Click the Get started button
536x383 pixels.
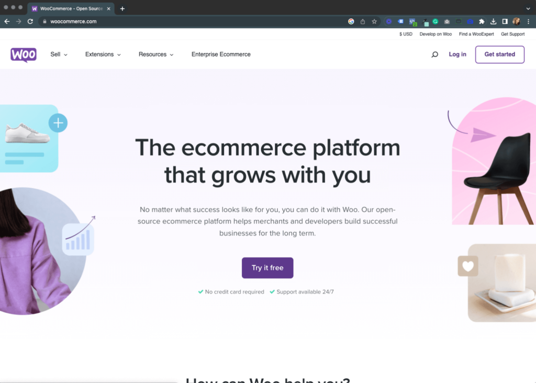[x=499, y=54]
